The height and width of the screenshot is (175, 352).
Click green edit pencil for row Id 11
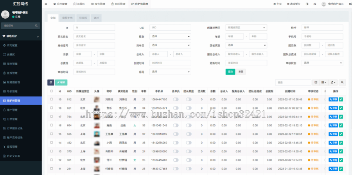coord(341,168)
